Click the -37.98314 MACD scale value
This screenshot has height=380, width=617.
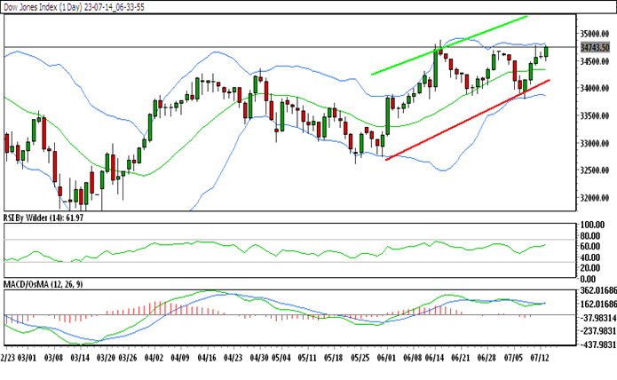(598, 318)
